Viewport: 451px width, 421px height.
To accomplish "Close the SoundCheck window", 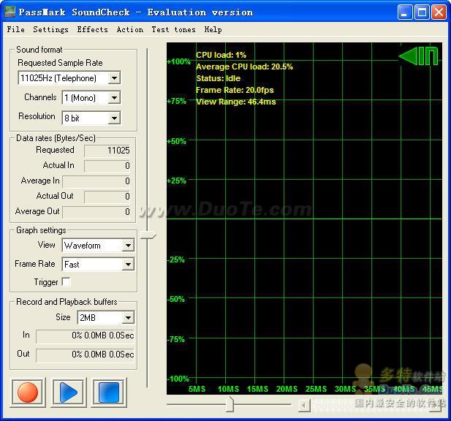I will click(439, 12).
